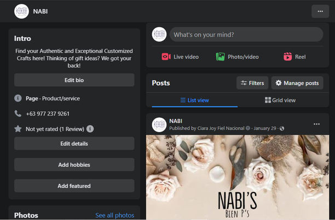
Task: Click the "What's on your mind?" field
Action: click(246, 35)
